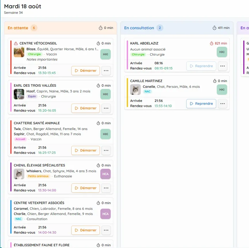This screenshot has height=248, width=249.
Task: Click Chirurgie tag on Karl Abdelaziz card
Action: 138,54
